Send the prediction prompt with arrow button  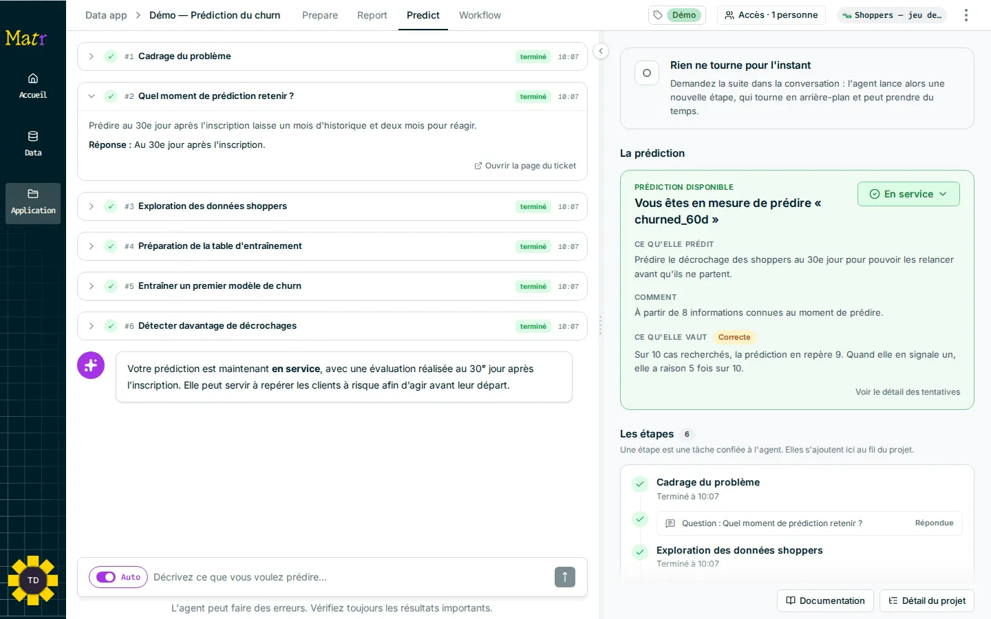pyautogui.click(x=565, y=577)
